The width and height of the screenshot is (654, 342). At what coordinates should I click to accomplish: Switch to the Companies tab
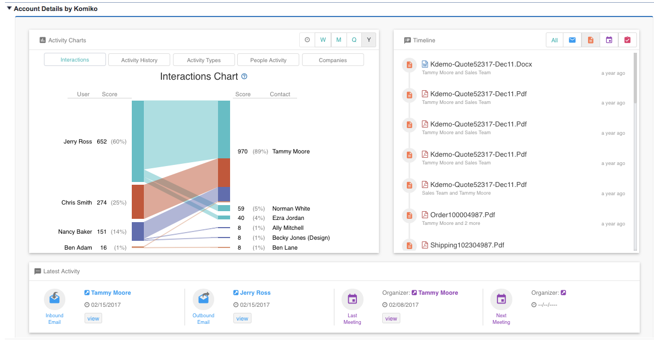click(332, 59)
